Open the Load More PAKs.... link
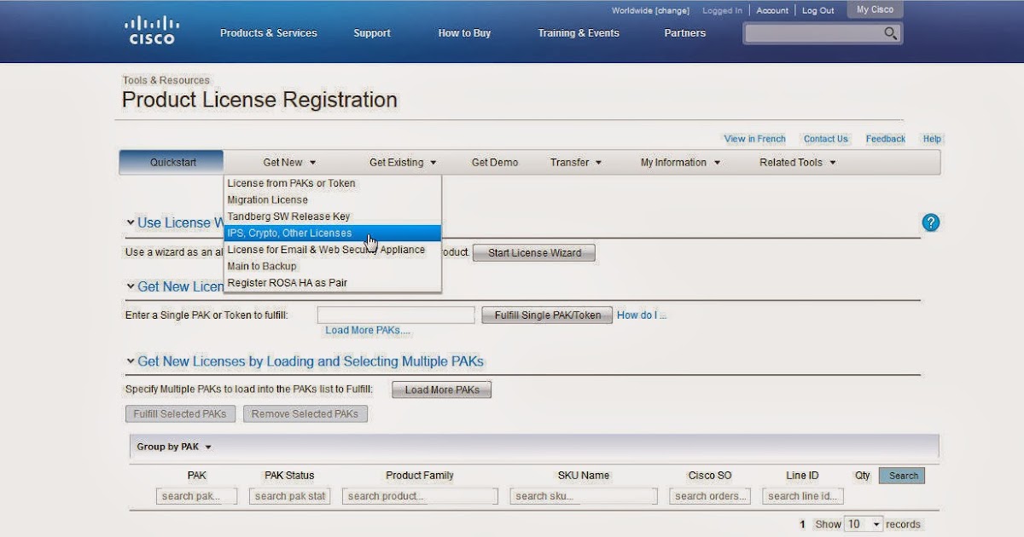 368,331
